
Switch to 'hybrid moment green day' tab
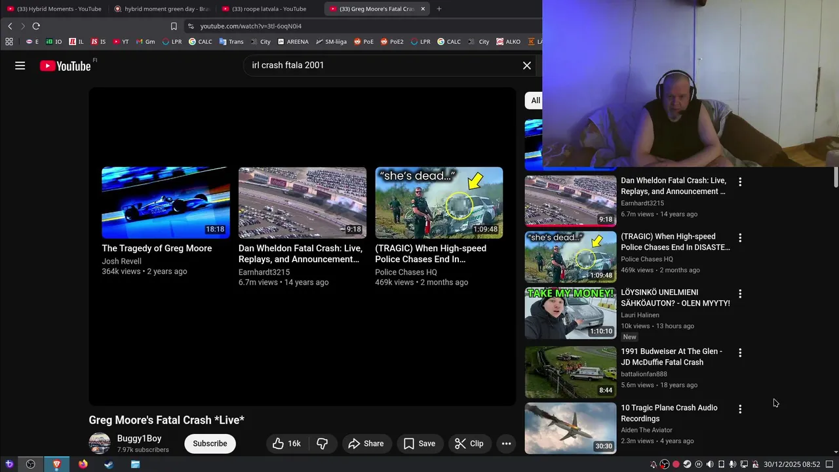pyautogui.click(x=161, y=9)
